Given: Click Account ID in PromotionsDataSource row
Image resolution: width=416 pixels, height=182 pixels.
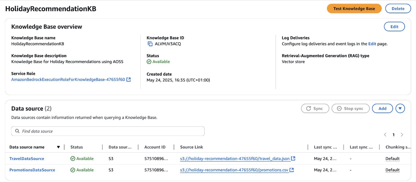Looking at the screenshot, I should coord(156,170).
